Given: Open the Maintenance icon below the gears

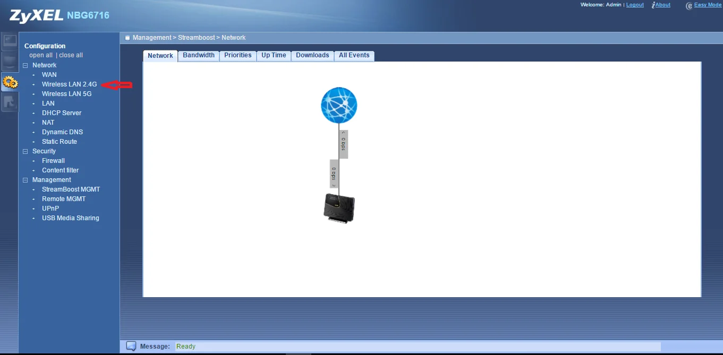Looking at the screenshot, I should [10, 102].
